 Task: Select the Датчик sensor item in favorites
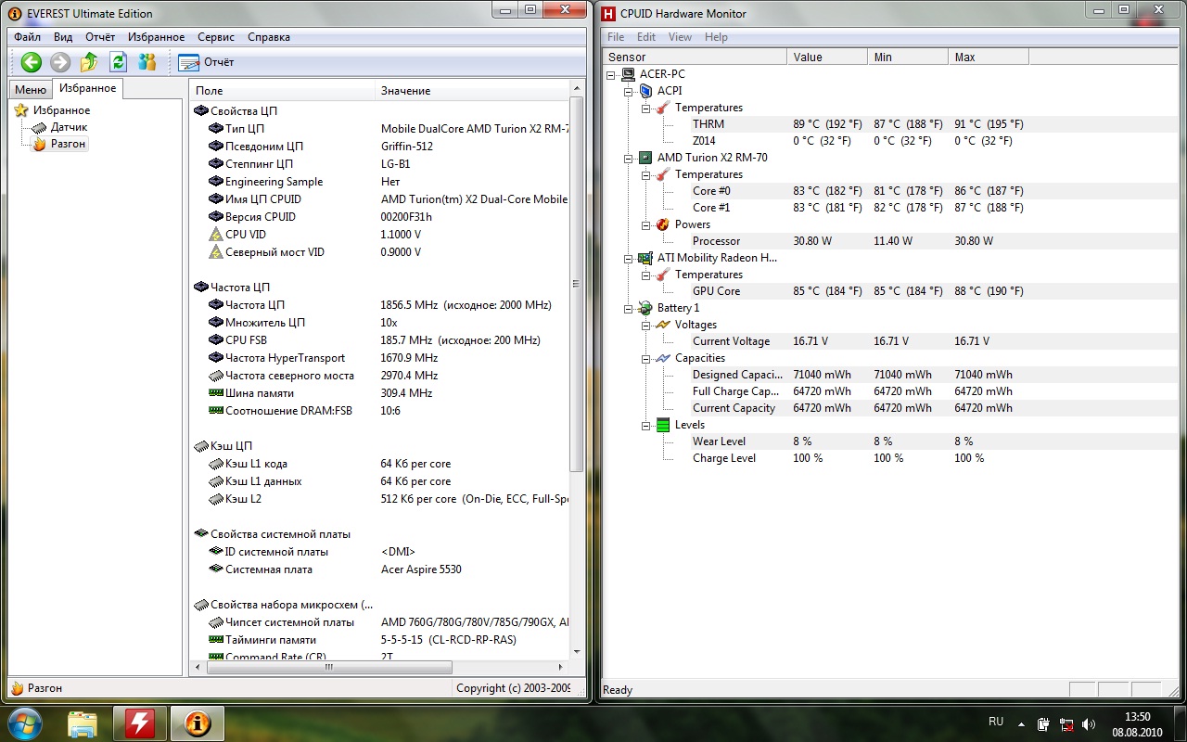(x=69, y=127)
